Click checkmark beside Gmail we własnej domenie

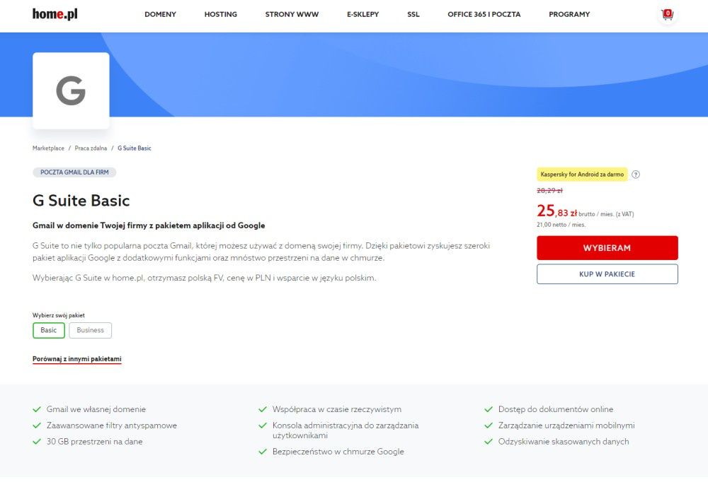pos(37,409)
